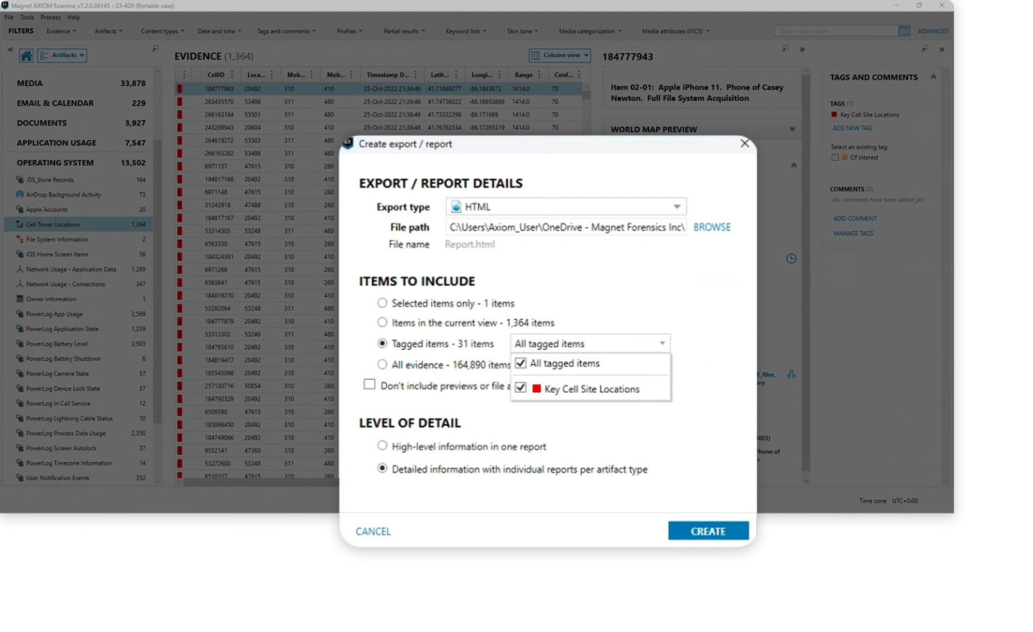Image resolution: width=1033 pixels, height=632 pixels.
Task: Expand the World Map Preview section
Action: pos(792,129)
